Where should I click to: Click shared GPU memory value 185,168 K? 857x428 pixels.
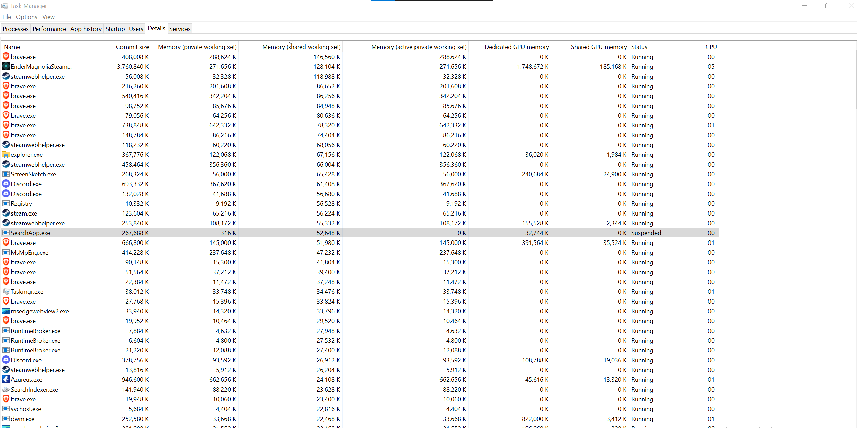click(x=613, y=67)
